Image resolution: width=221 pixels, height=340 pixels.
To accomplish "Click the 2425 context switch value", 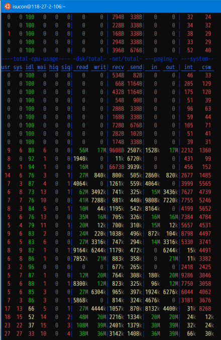I will click(205, 267).
